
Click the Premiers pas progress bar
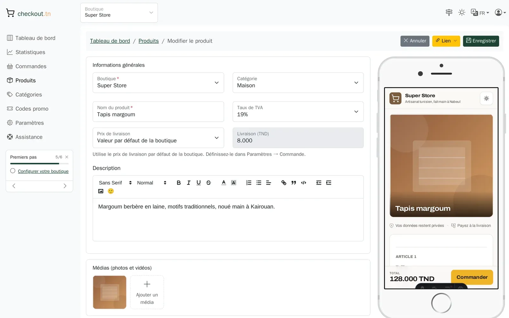click(39, 164)
